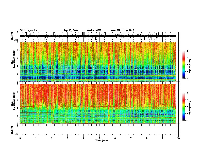Click the "VLF Spectra" plot title
The image size is (201, 155).
coord(29,30)
